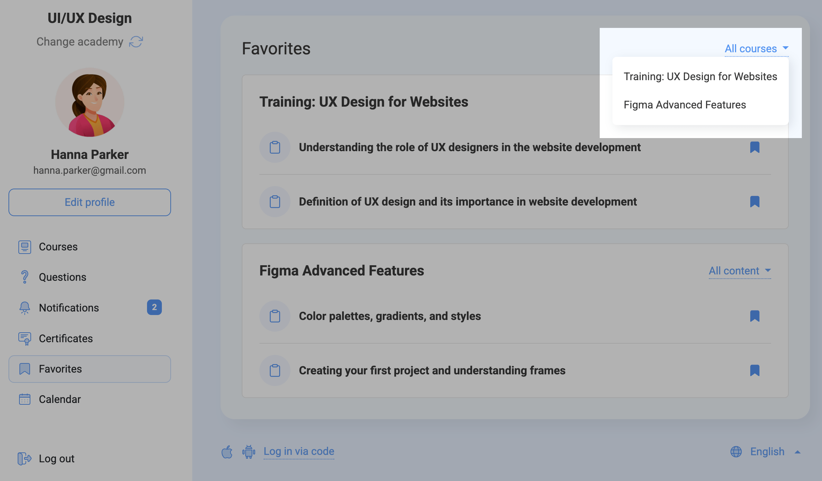Remove bookmark from Understanding the role lesson

point(755,147)
